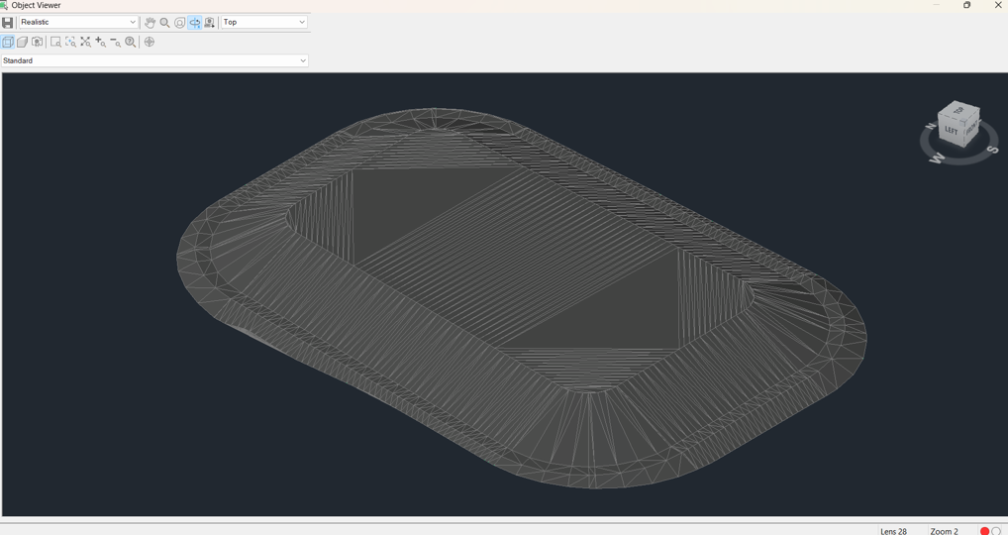Click the LEFT face of the ViewCube
This screenshot has width=1008, height=535.
951,129
